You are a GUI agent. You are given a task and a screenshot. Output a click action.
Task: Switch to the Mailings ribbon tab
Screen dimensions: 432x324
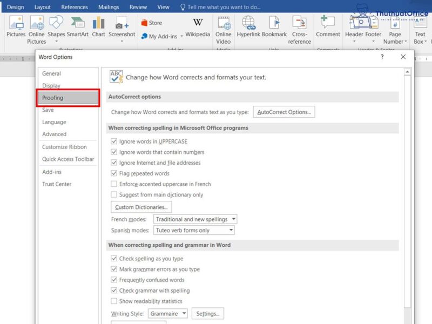[x=109, y=7]
